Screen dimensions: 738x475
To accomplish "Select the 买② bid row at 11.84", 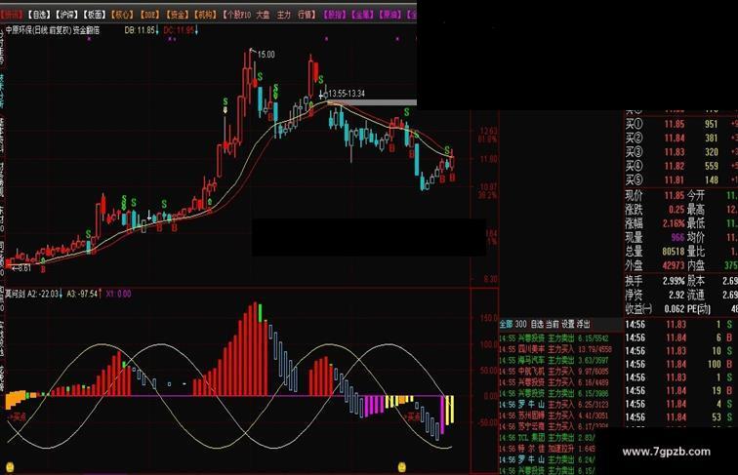I will pyautogui.click(x=681, y=138).
